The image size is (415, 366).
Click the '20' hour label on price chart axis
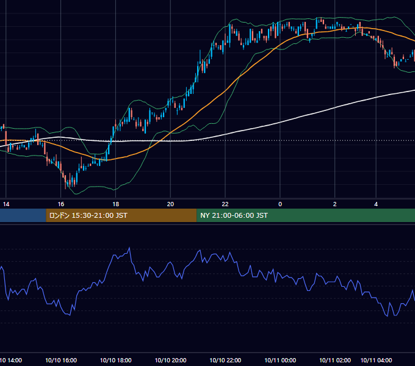(x=170, y=204)
